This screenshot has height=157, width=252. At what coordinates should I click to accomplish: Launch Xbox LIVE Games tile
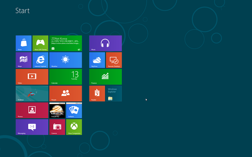point(40,43)
